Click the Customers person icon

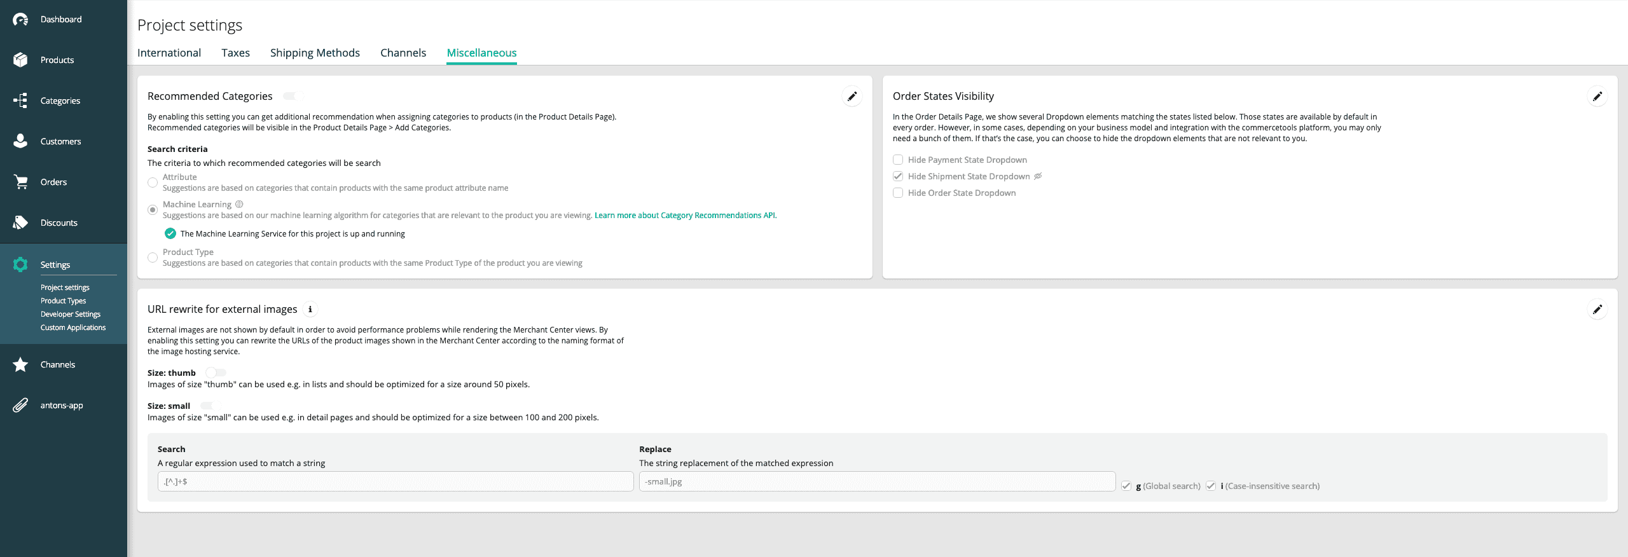[20, 141]
